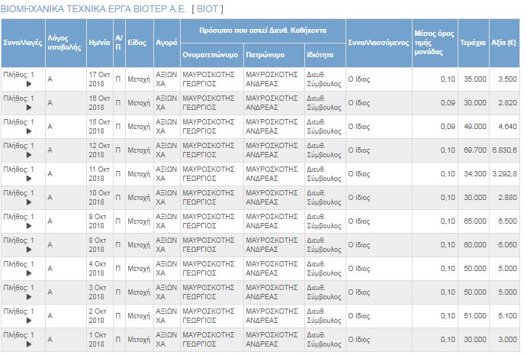Click the Α/Π column header

point(119,43)
